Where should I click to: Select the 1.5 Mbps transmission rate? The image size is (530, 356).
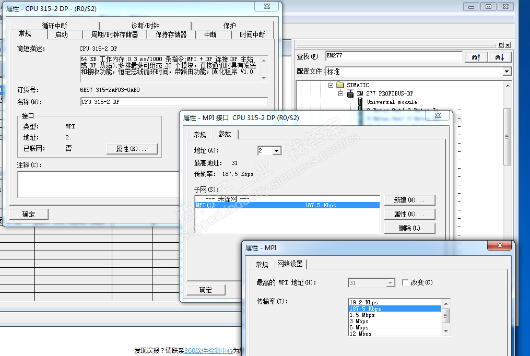pos(395,315)
